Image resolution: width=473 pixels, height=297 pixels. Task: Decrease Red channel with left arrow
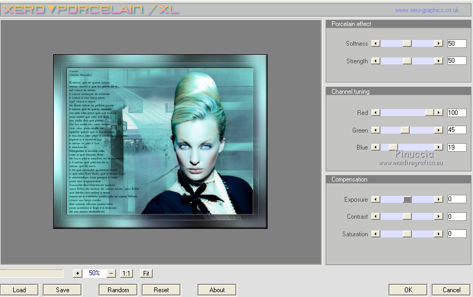376,113
